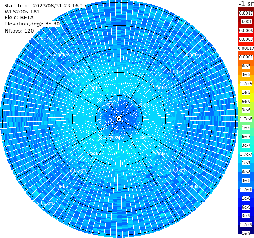Image resolution: width=254 pixels, height=238 pixels.
Task: Click the plot center where range rings converge
Action: (x=119, y=119)
